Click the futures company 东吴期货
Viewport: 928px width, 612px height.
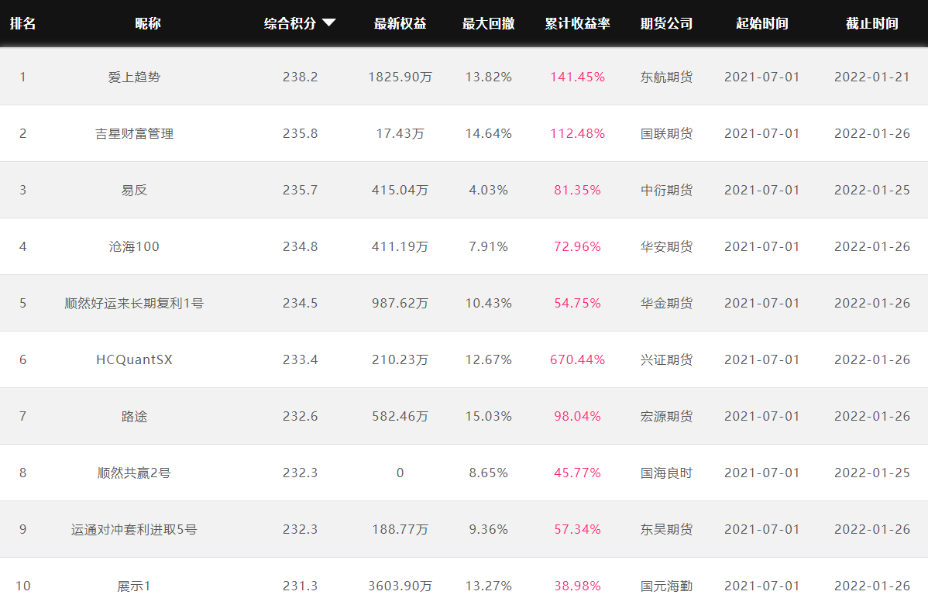tap(666, 529)
